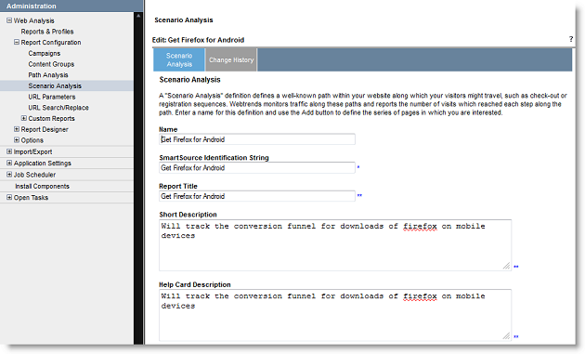Open URL Parameters in the sidebar
The width and height of the screenshot is (585, 354).
[52, 97]
